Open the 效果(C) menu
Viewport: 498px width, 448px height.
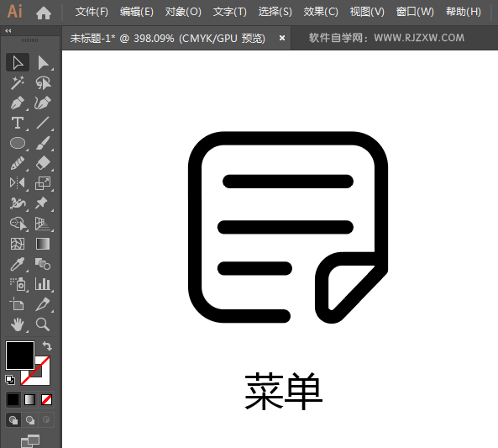(x=321, y=12)
